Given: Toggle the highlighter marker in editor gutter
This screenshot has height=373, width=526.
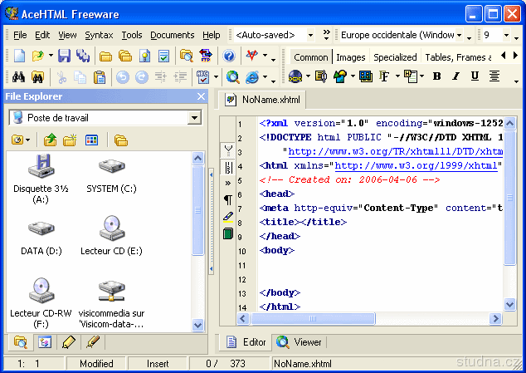Looking at the screenshot, I should [x=228, y=216].
